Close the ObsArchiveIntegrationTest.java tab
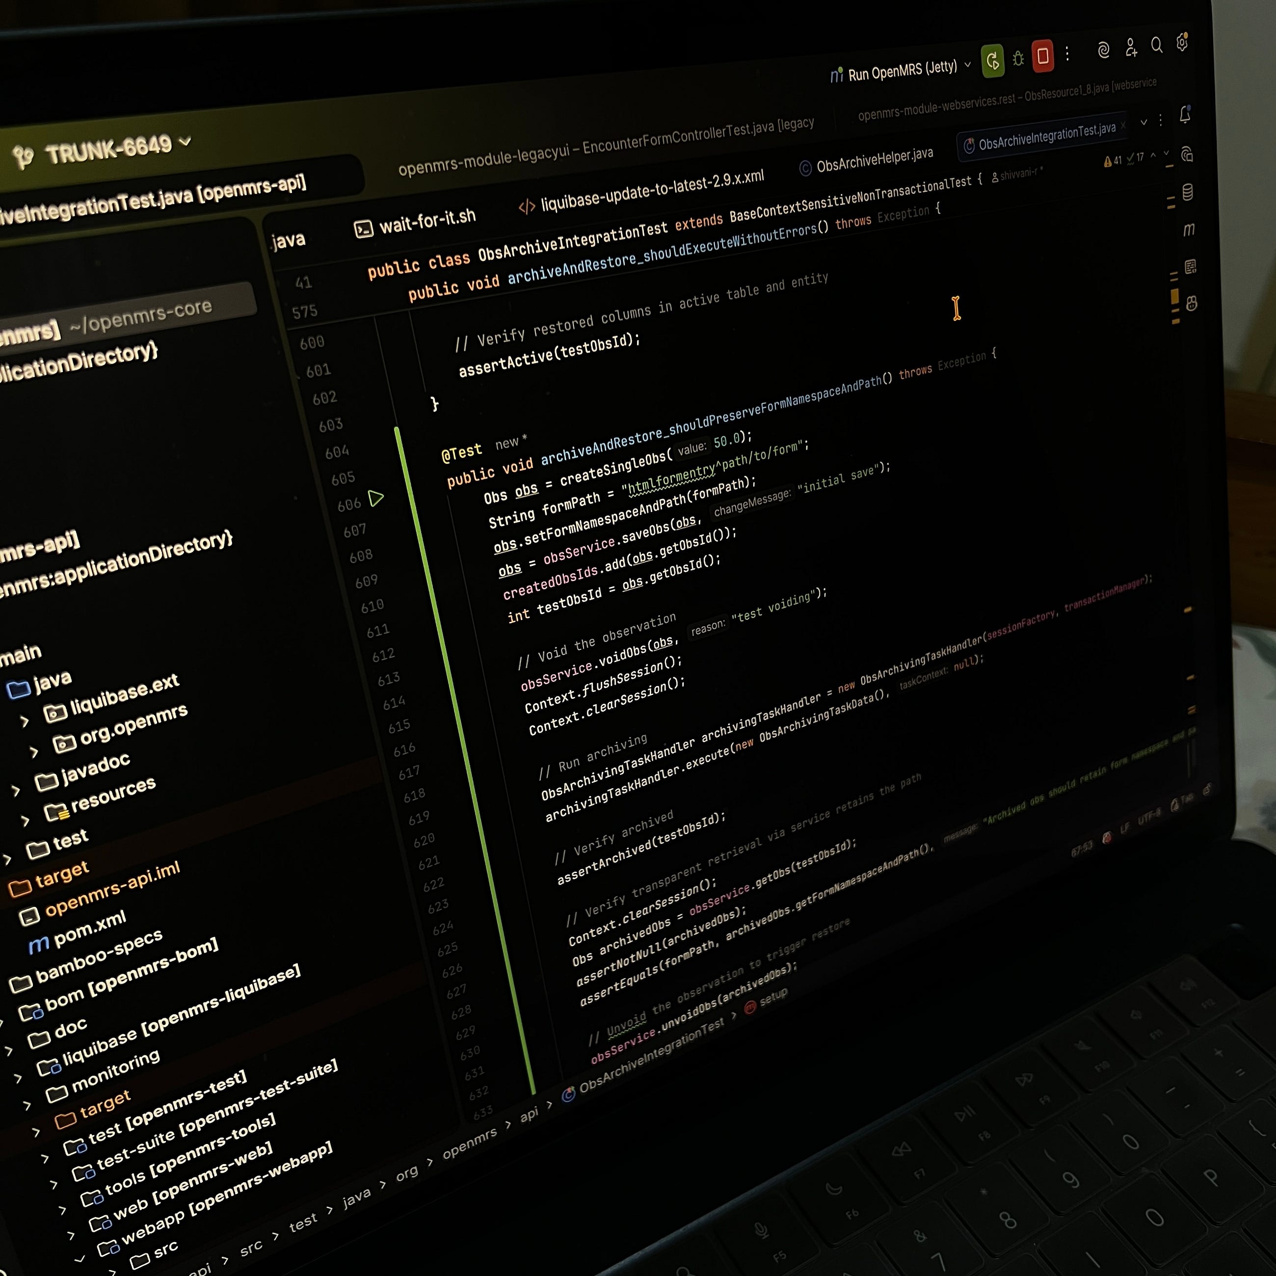1276x1276 pixels. (1123, 126)
